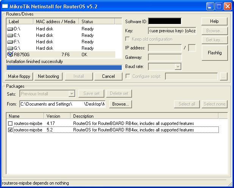The height and width of the screenshot is (188, 234).
Task: Select the RB750G label text
Action: point(22,55)
